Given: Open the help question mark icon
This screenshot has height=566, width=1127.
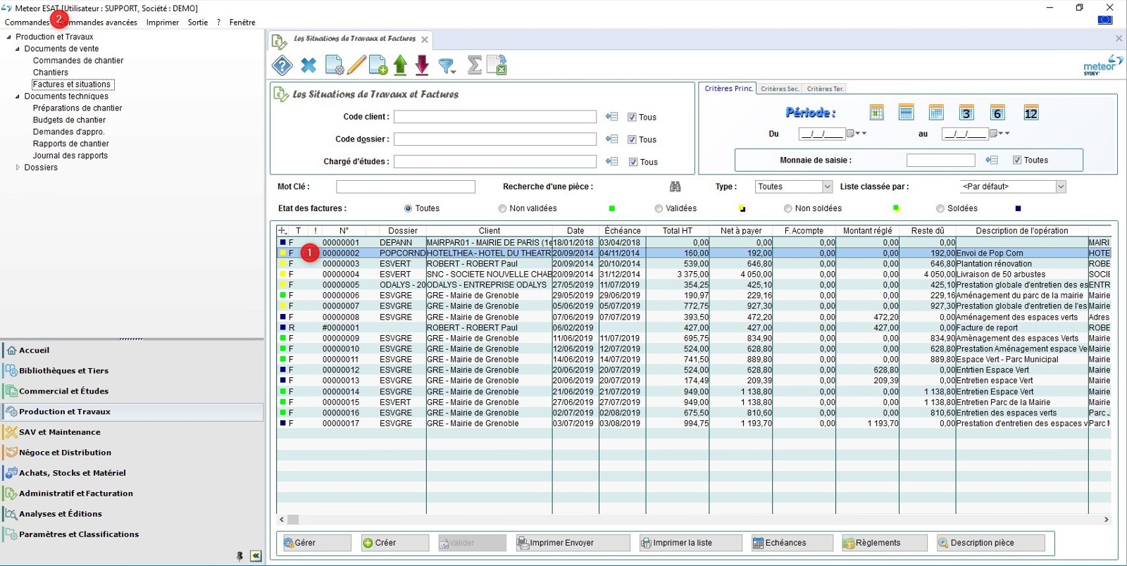Looking at the screenshot, I should click(x=282, y=65).
